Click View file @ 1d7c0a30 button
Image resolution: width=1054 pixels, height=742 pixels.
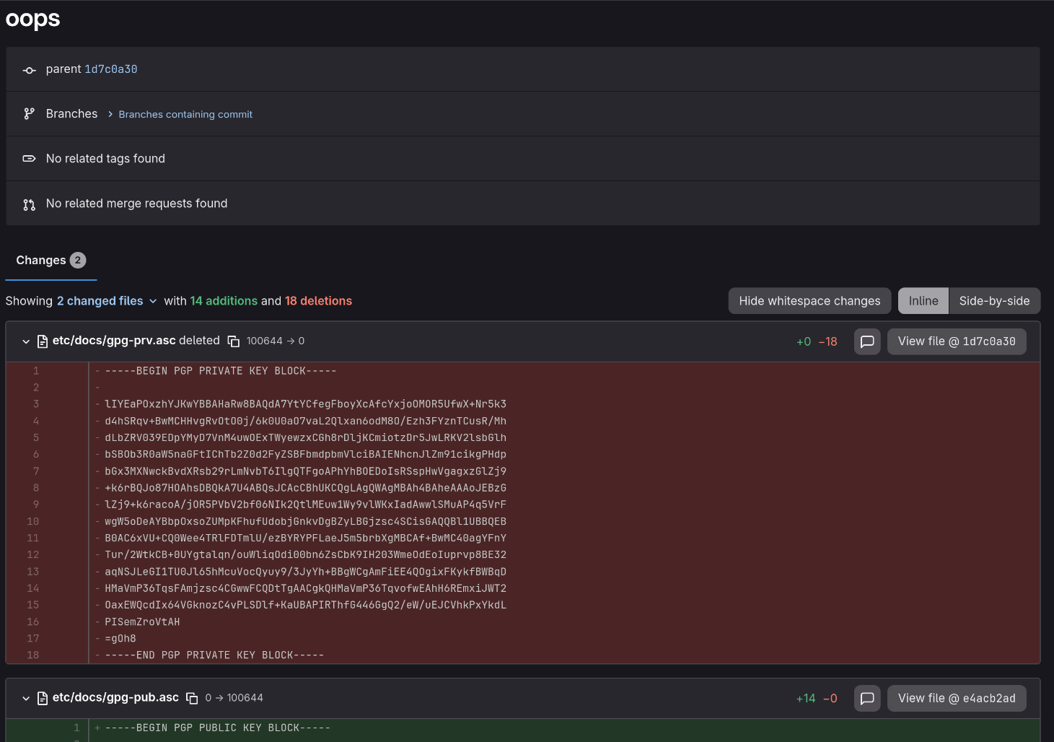coord(957,341)
